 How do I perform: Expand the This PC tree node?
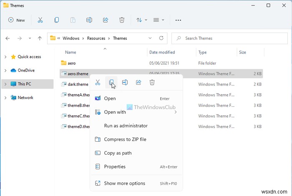click(5, 84)
